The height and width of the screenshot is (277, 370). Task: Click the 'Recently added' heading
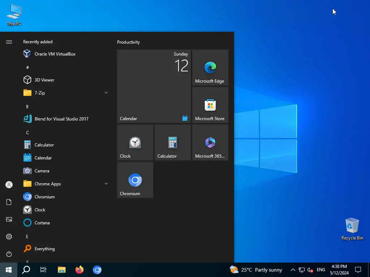(38, 42)
